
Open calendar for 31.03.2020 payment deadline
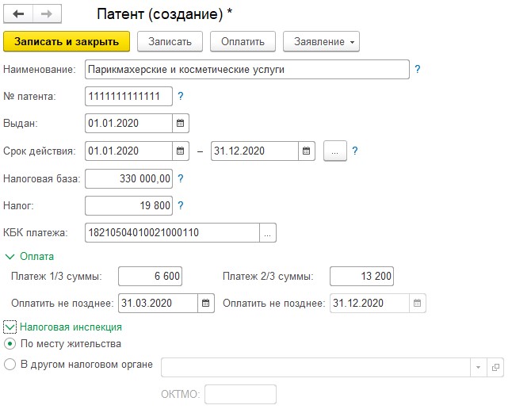[206, 304]
